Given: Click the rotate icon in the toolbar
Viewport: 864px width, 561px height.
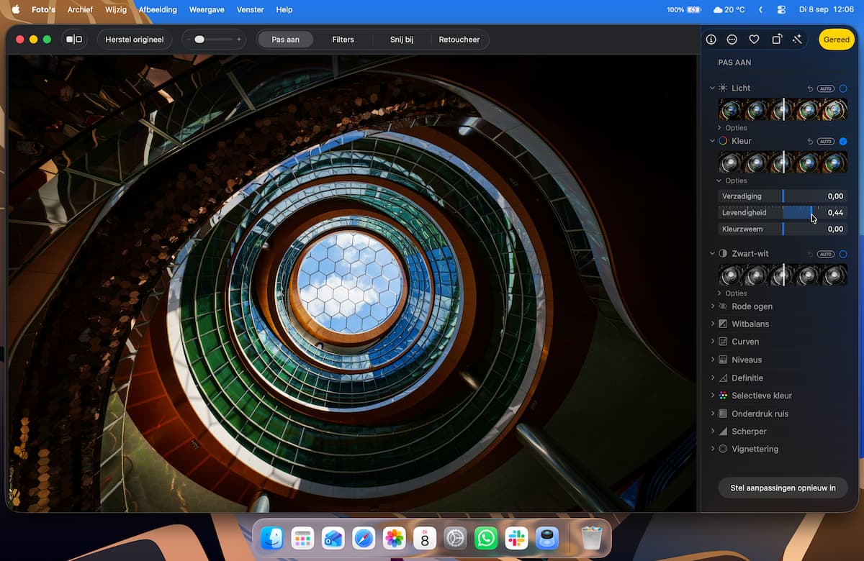Looking at the screenshot, I should point(776,40).
